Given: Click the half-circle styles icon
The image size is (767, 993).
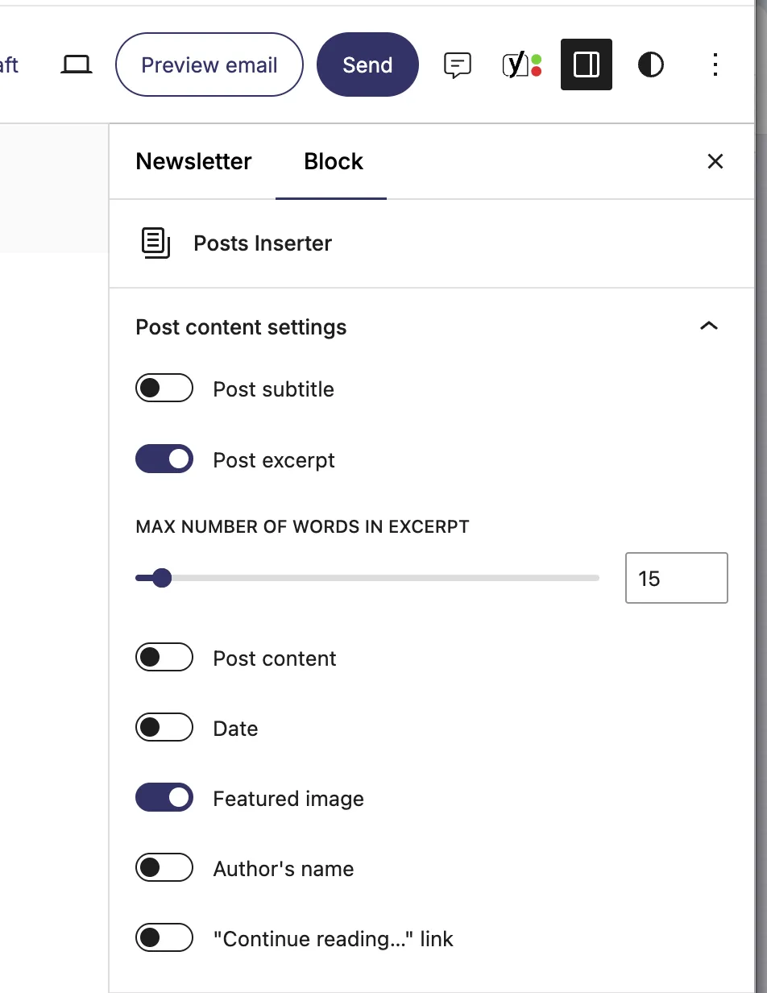Looking at the screenshot, I should click(651, 64).
